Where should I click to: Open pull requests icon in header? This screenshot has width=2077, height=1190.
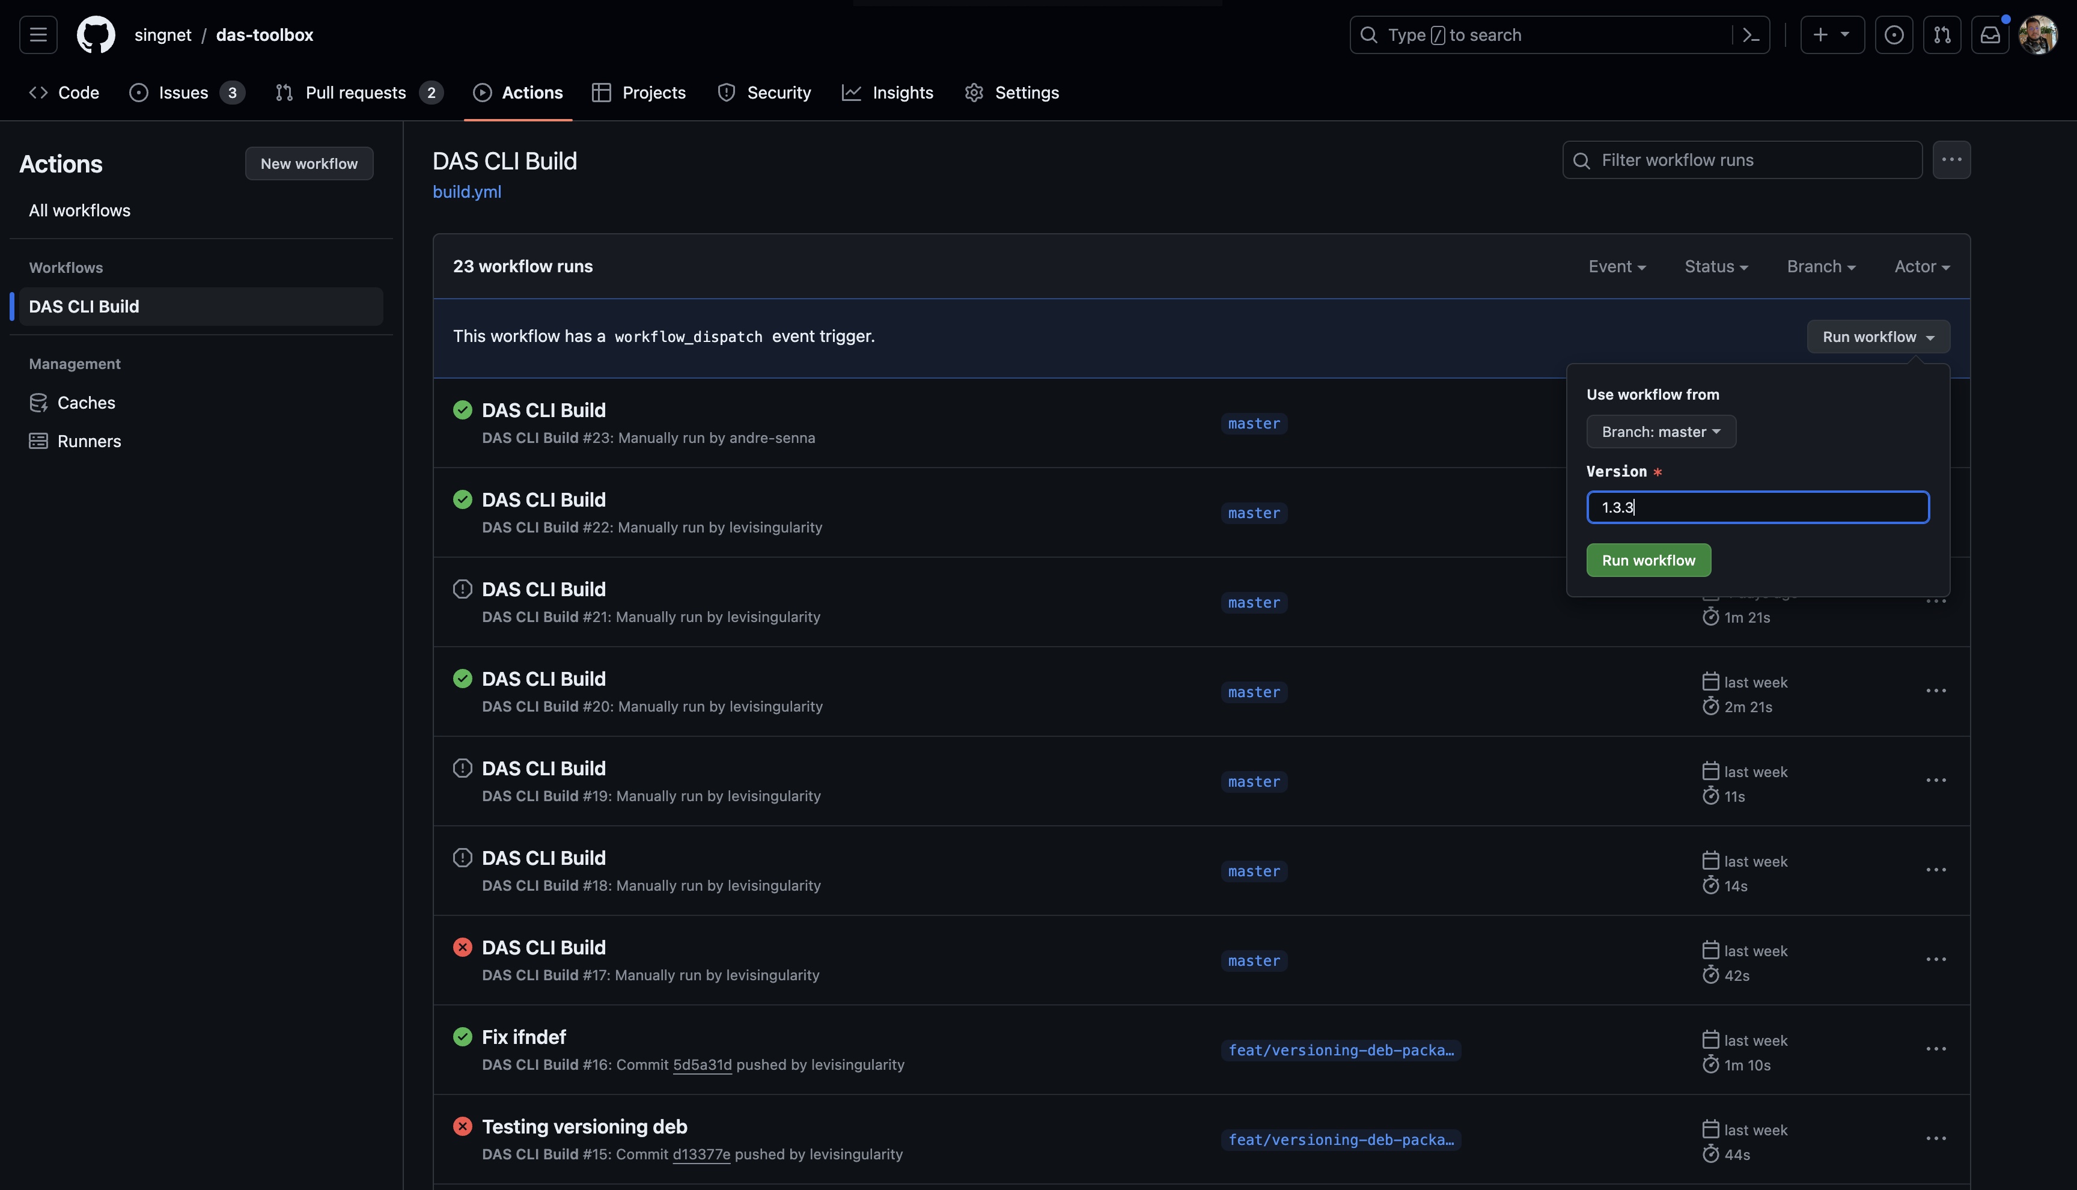coord(1942,35)
